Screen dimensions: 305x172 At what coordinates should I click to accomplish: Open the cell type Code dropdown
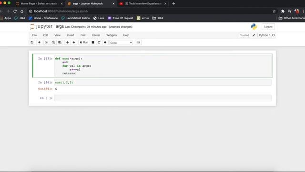click(x=121, y=43)
